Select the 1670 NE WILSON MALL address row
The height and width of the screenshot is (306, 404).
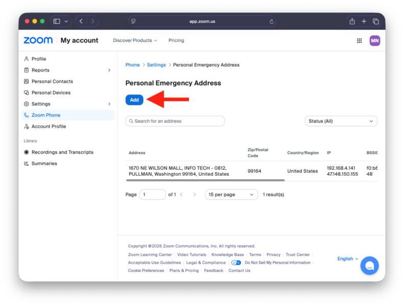pos(251,171)
